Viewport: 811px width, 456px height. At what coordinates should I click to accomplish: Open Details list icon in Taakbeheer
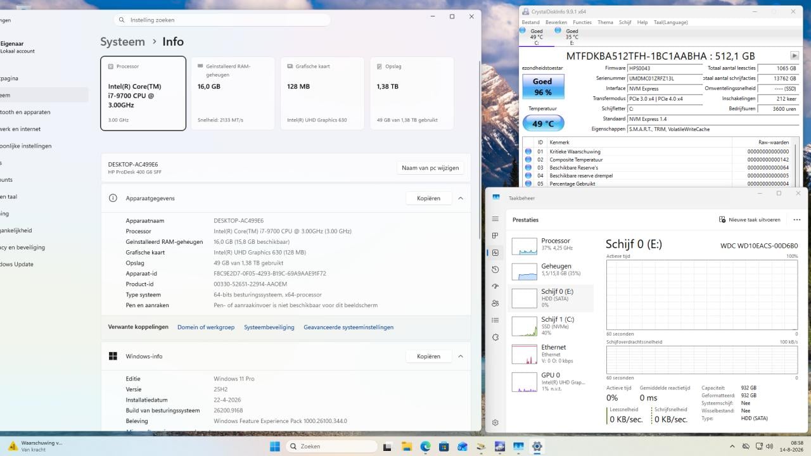click(x=495, y=320)
